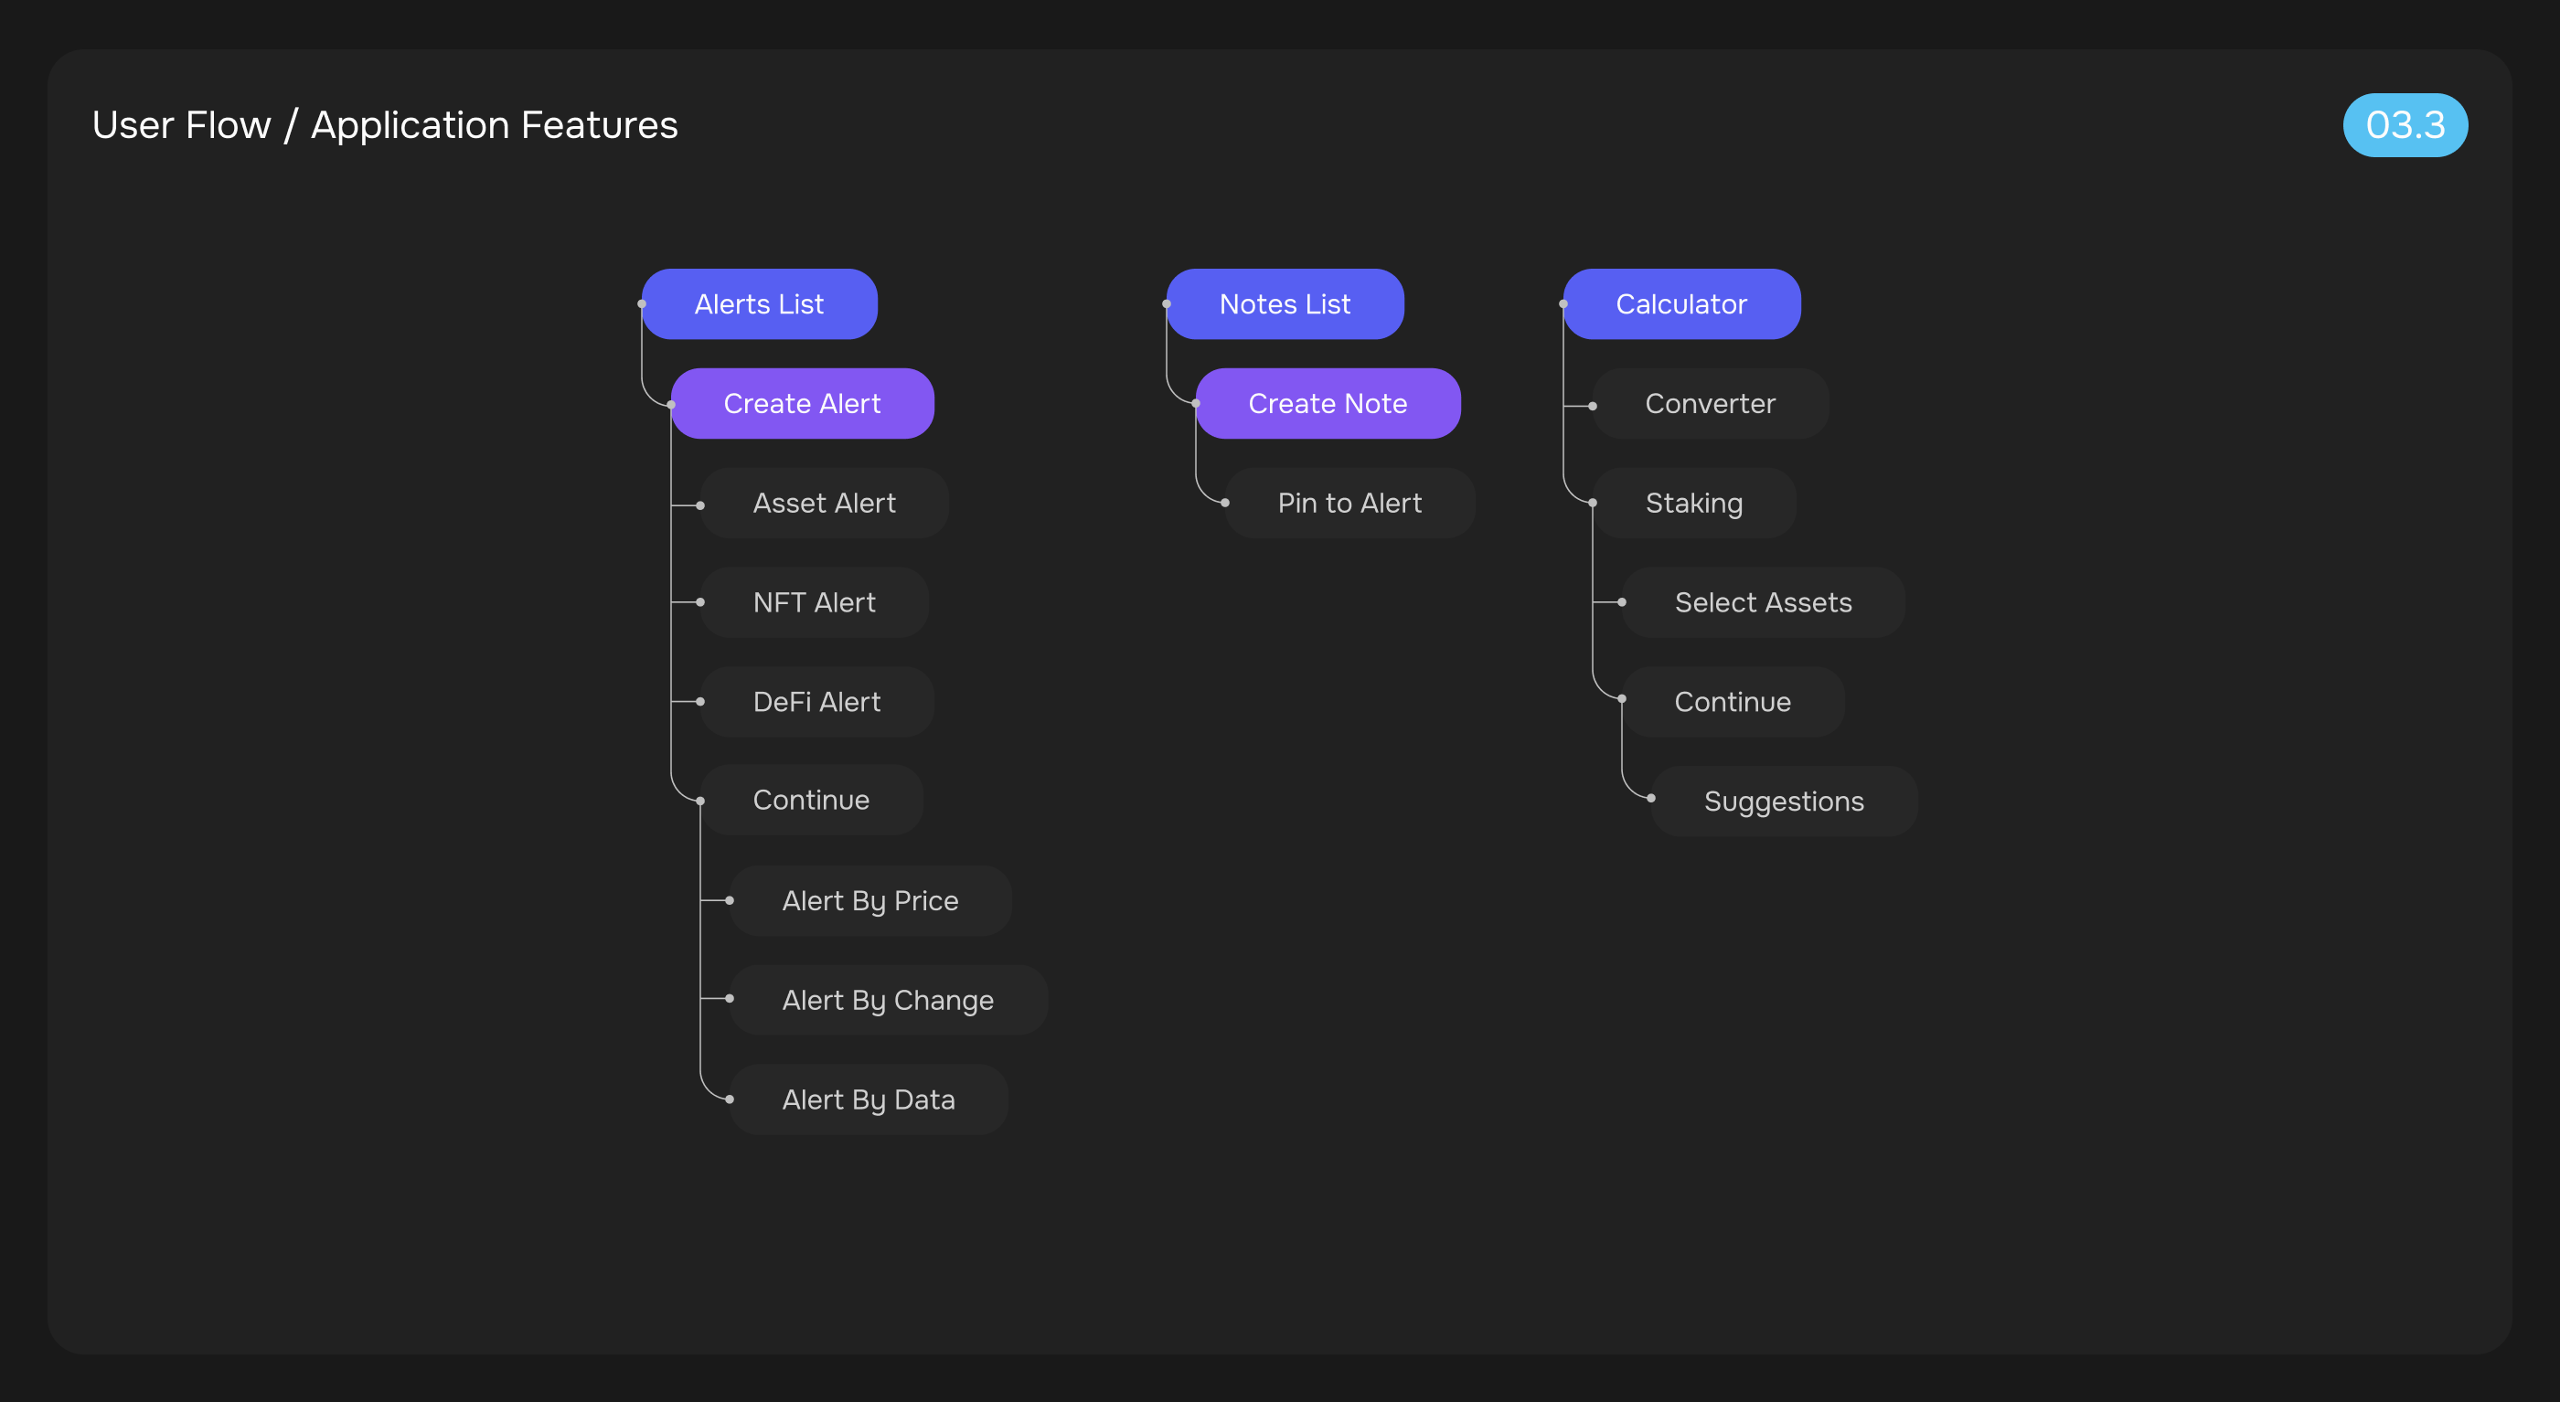
Task: Click the Pin to Alert item
Action: [x=1349, y=503]
